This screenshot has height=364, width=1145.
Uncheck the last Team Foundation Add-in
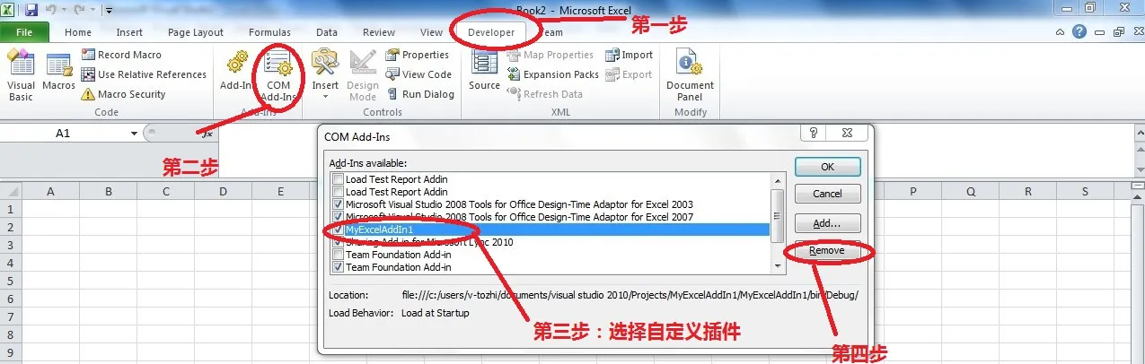pyautogui.click(x=339, y=267)
